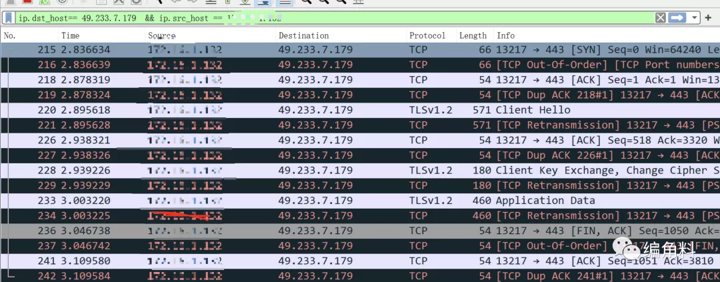Click the Destination column header
This screenshot has width=720, height=282.
303,35
